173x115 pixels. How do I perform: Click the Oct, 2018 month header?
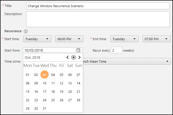click(33, 57)
